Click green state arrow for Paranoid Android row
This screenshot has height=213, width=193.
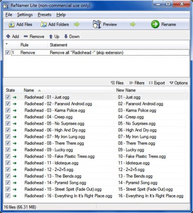(14, 104)
